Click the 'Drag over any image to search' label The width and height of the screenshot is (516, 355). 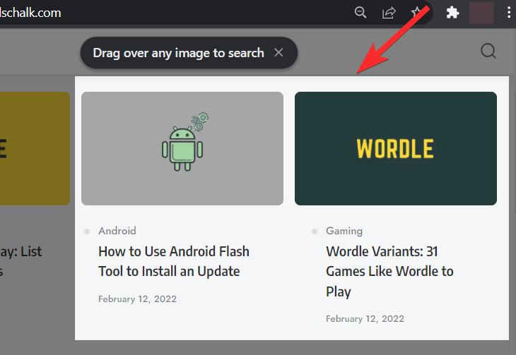point(178,53)
